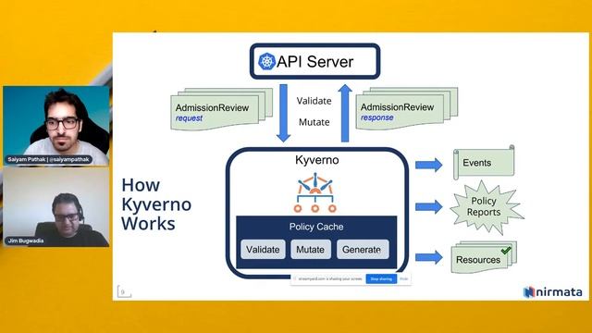Select the Mutate box in Policy Cache
This screenshot has width=592, height=333.
(x=311, y=250)
